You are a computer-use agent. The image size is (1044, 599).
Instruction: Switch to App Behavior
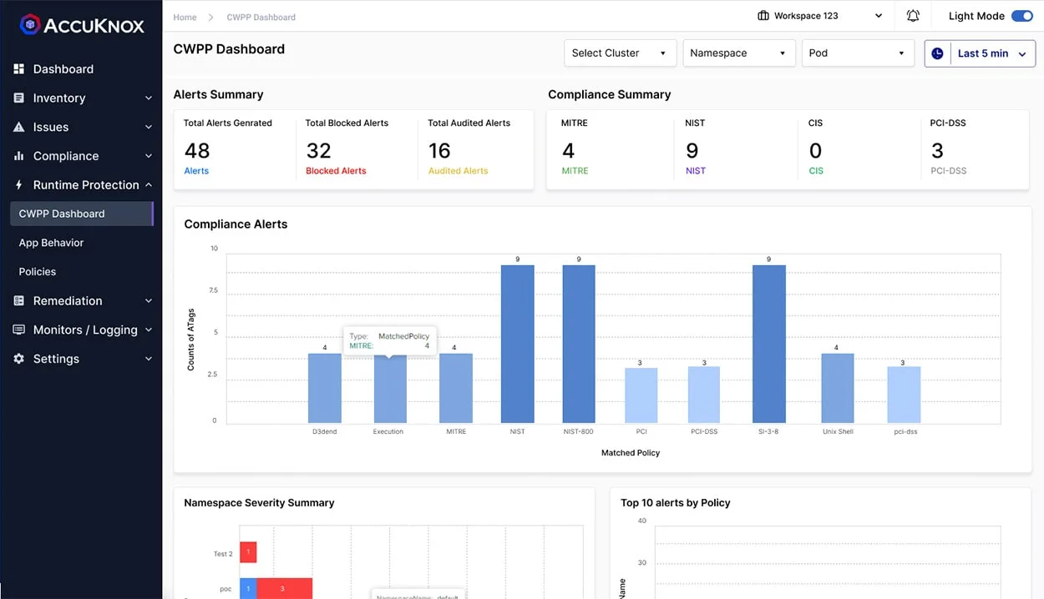point(52,242)
